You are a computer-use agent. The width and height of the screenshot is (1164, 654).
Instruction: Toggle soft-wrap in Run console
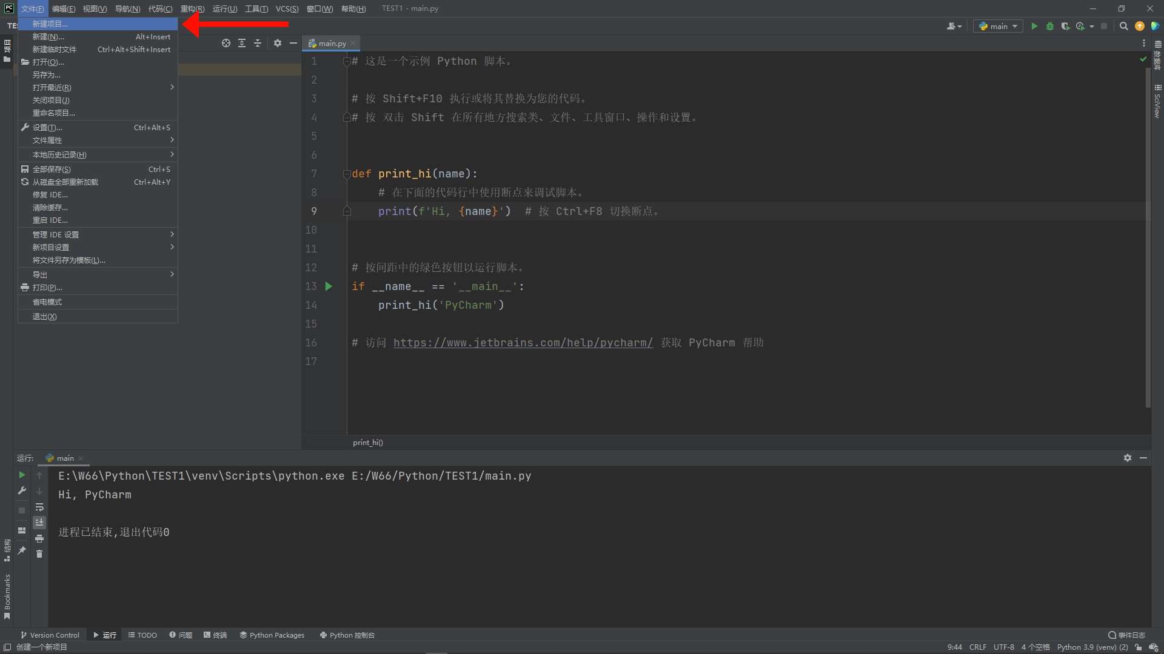39,507
